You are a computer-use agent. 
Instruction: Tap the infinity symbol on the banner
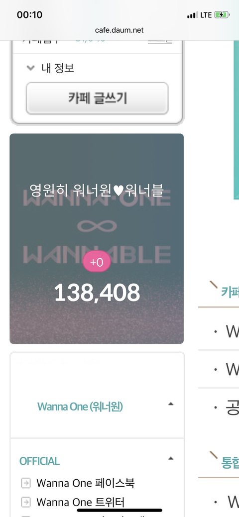click(x=97, y=226)
